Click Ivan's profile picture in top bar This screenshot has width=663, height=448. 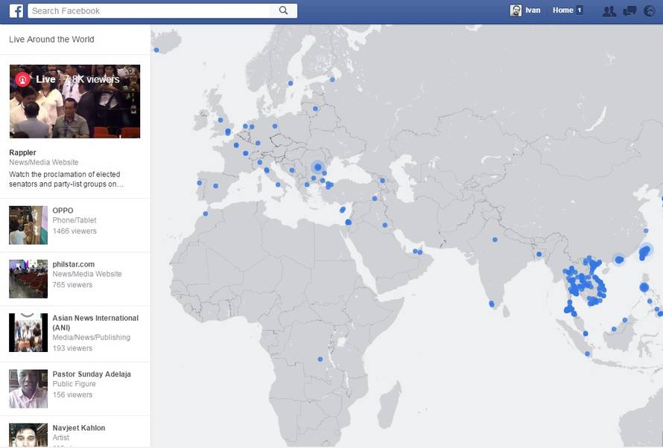[x=516, y=10]
